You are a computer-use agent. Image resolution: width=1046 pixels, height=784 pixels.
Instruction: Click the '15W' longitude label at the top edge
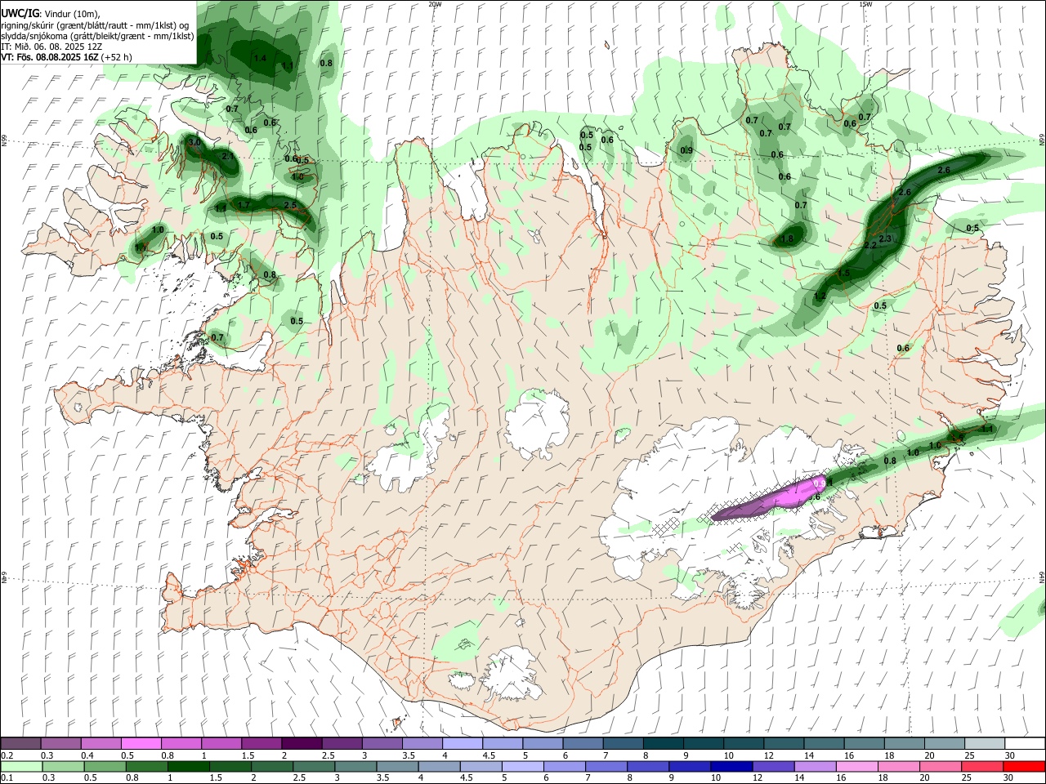[x=865, y=4]
